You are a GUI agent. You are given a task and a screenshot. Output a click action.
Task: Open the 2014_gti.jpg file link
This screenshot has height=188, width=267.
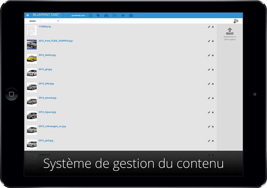point(45,70)
